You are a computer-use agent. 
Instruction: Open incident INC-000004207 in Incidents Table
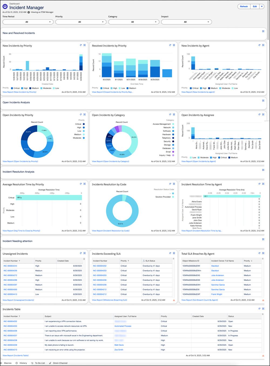click(x=10, y=335)
